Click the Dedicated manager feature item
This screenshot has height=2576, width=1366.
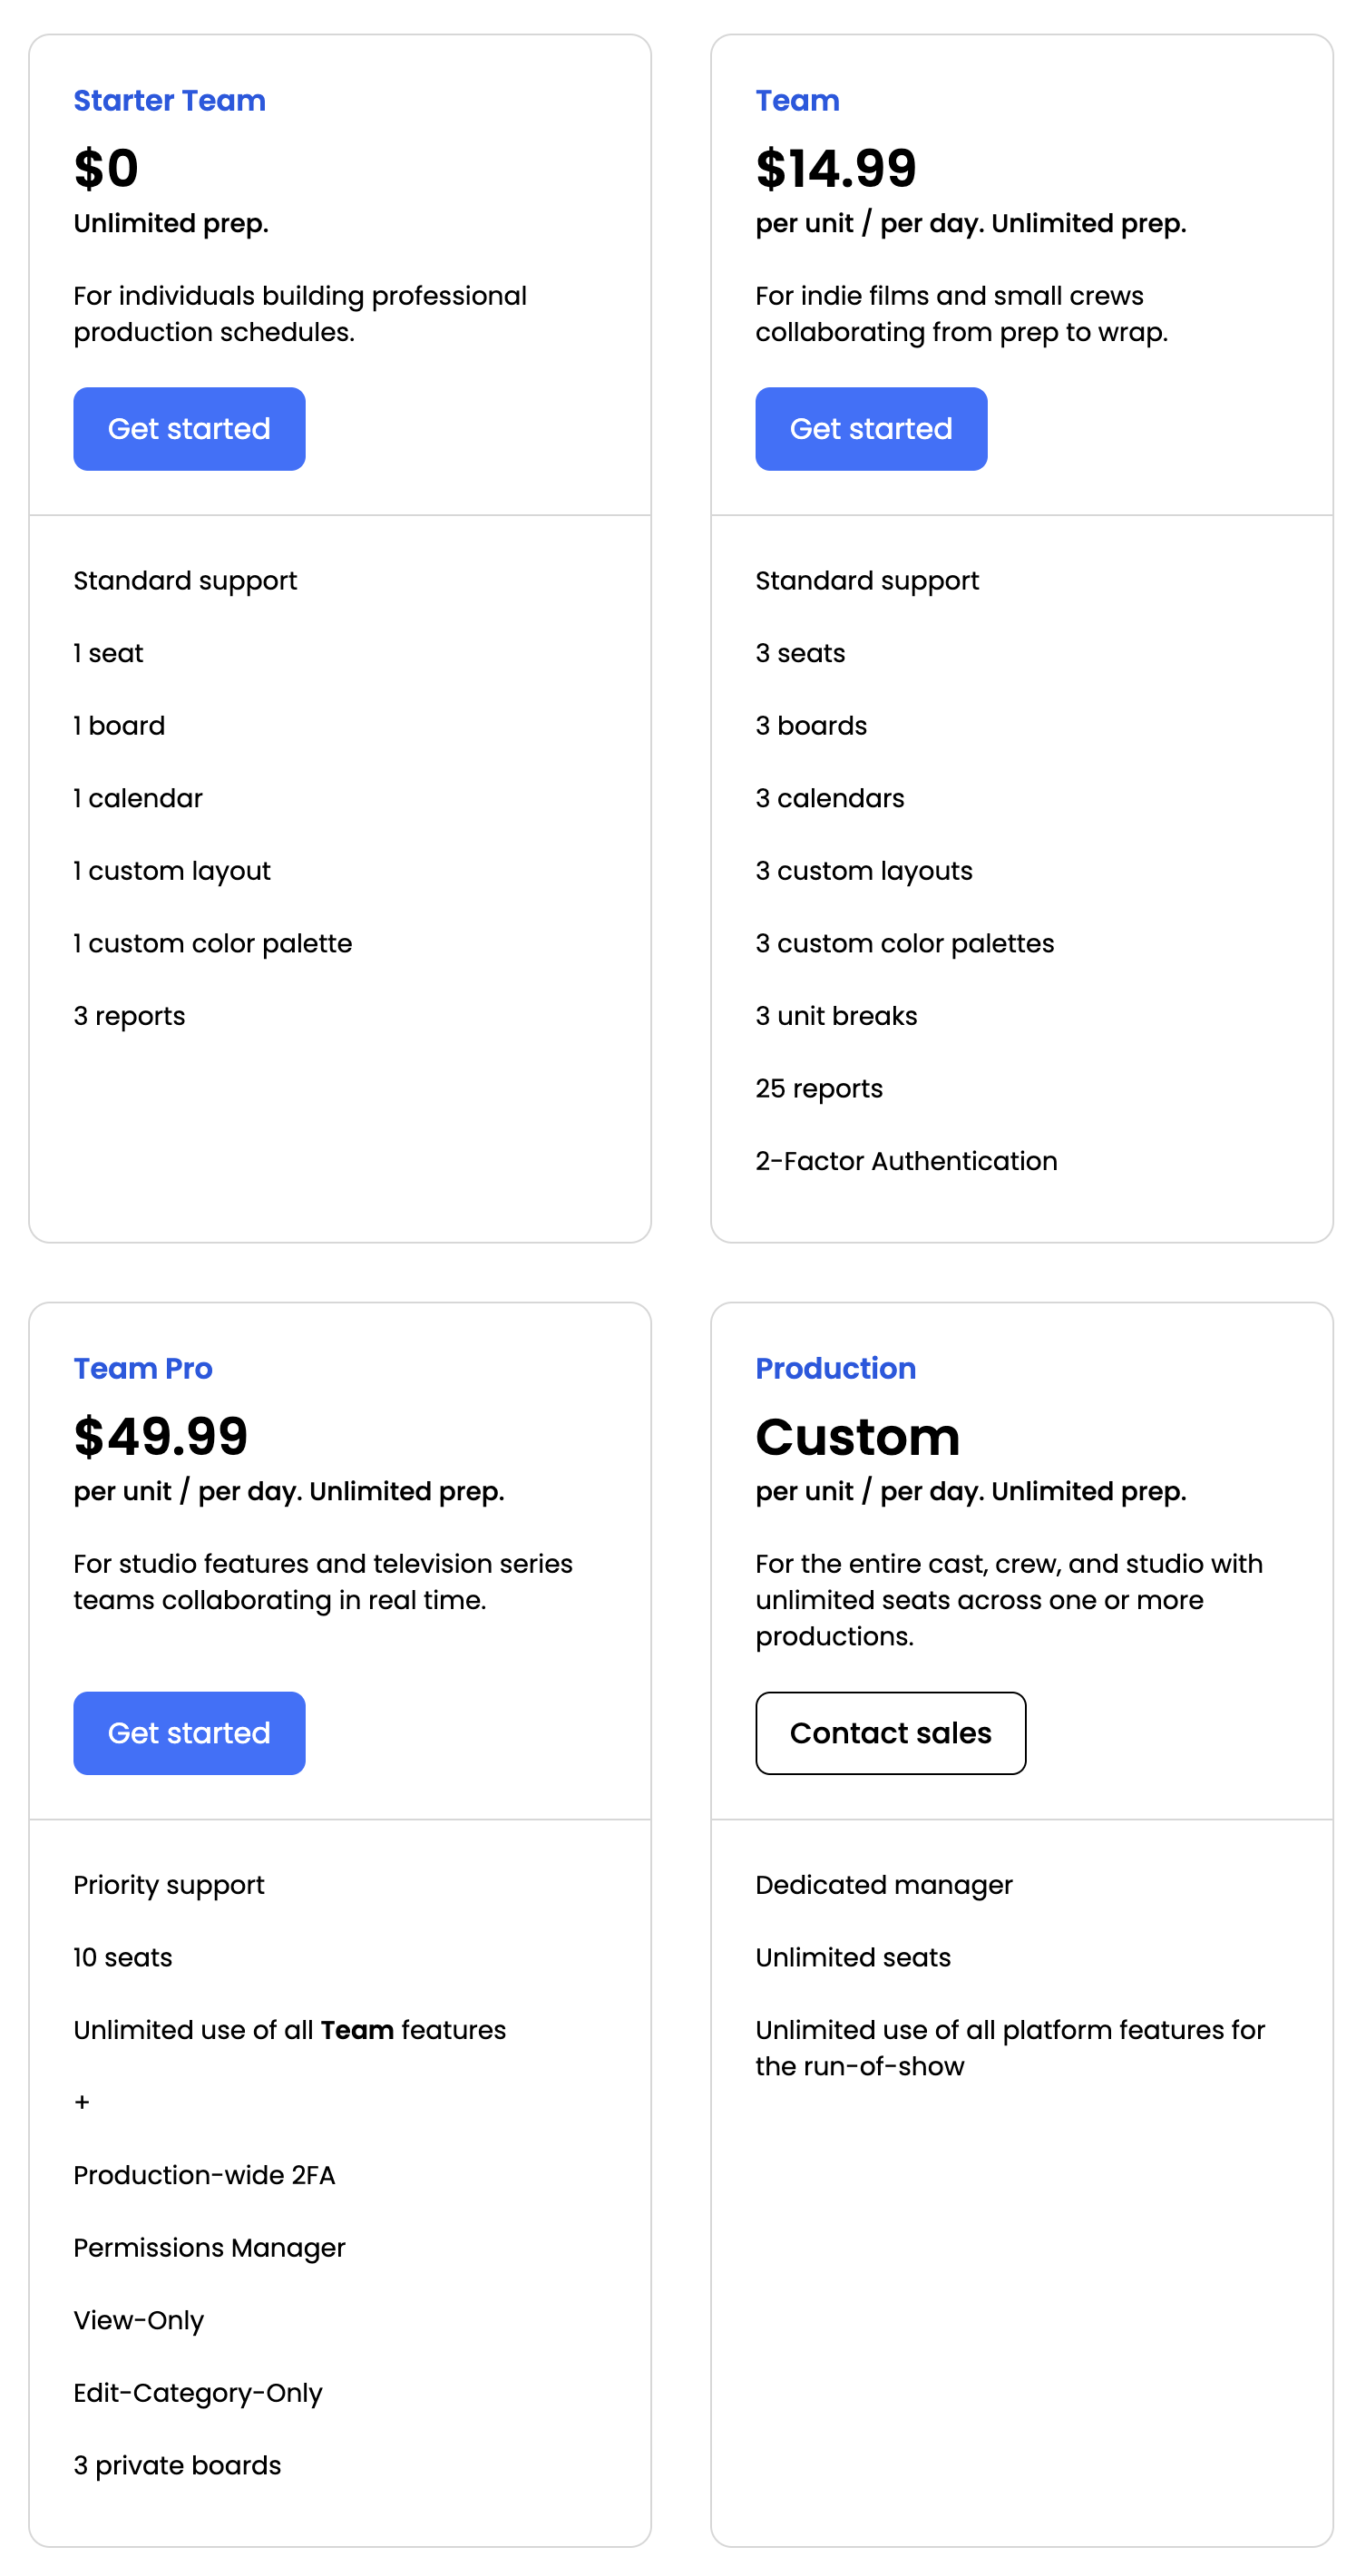pyautogui.click(x=884, y=1885)
